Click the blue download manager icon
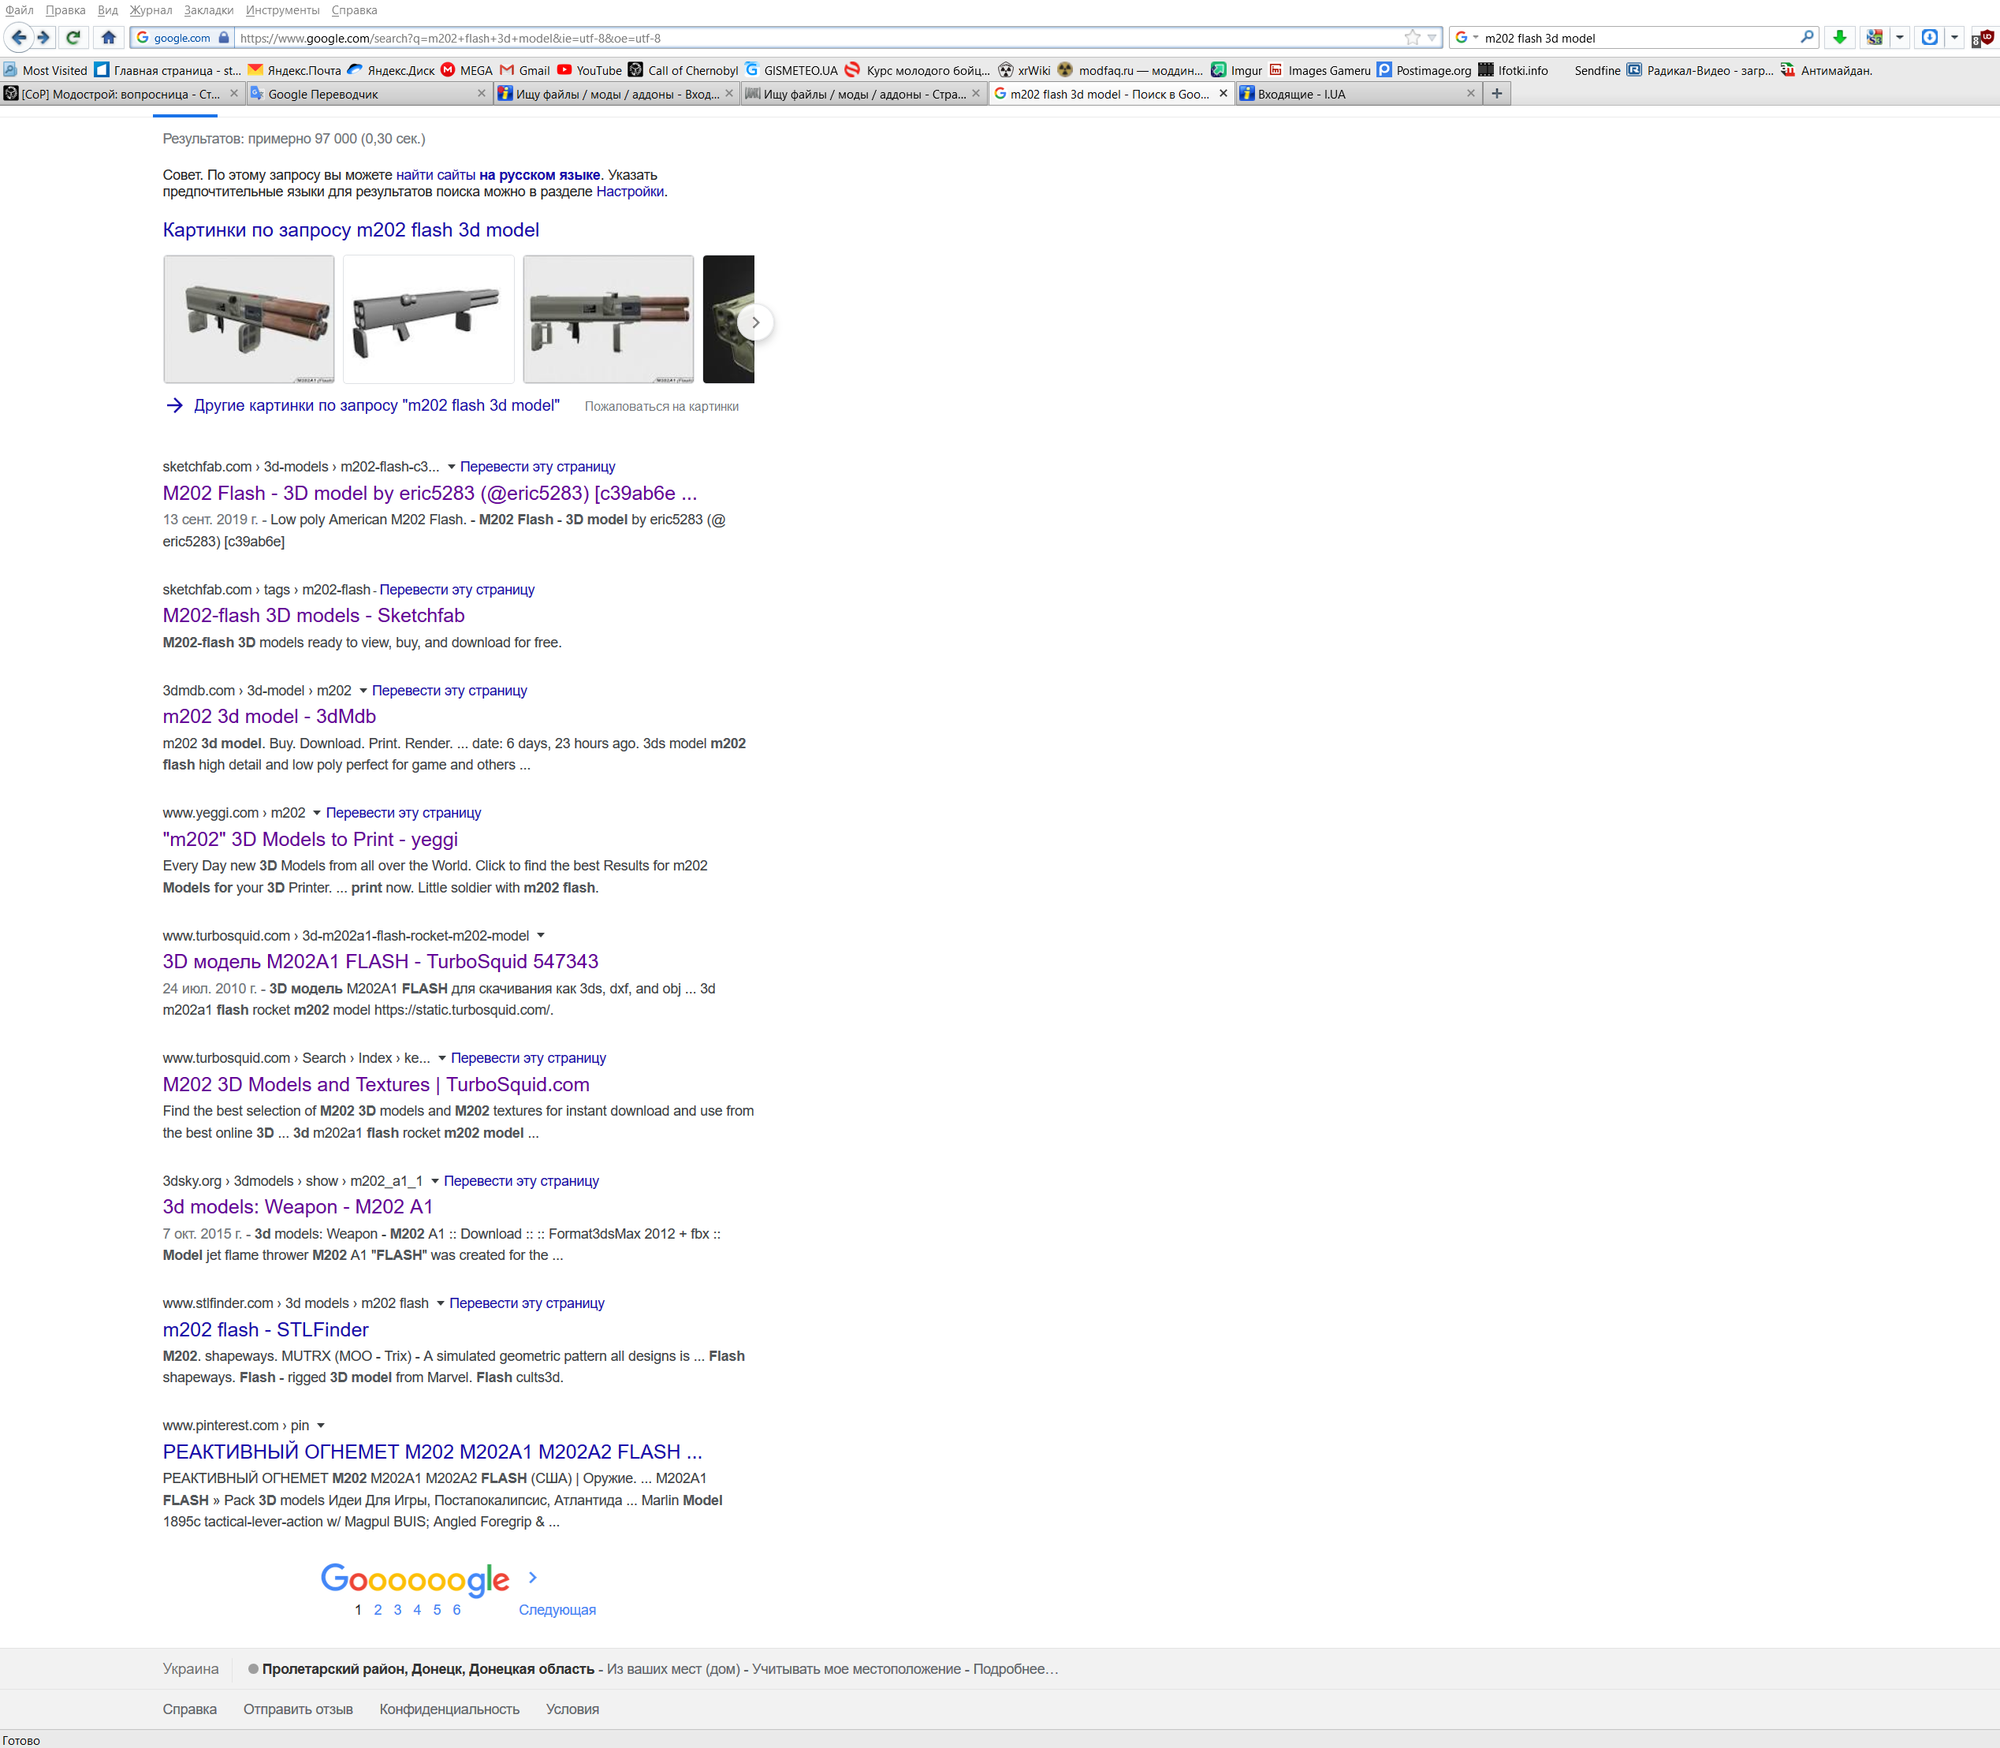Image resolution: width=2000 pixels, height=1748 pixels. [x=1929, y=38]
